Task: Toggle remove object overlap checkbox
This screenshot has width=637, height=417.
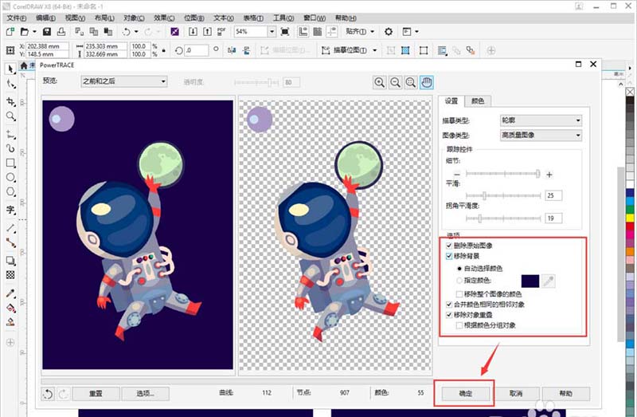Action: (449, 315)
